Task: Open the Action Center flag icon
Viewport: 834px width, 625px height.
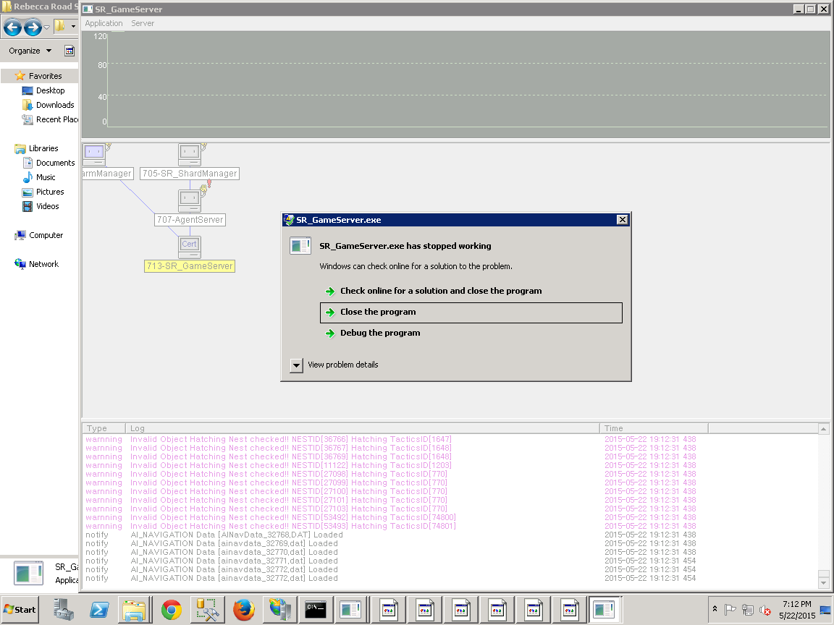Action: (x=730, y=610)
